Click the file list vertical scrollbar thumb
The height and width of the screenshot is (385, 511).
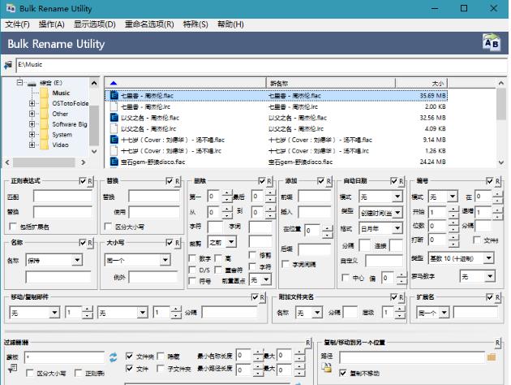(501, 105)
